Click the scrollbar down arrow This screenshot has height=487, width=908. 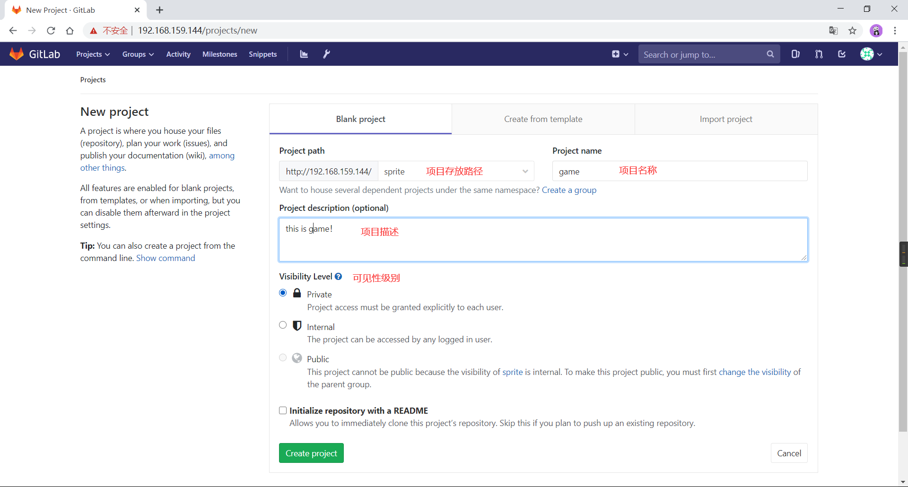903,482
